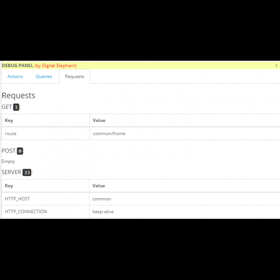Click the SERVER count badge showing 33

pos(27,172)
